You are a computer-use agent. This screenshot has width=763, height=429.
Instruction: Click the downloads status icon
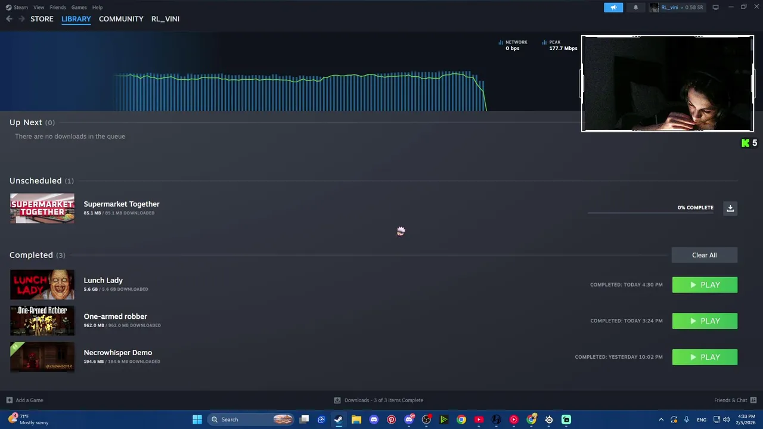pos(337,400)
